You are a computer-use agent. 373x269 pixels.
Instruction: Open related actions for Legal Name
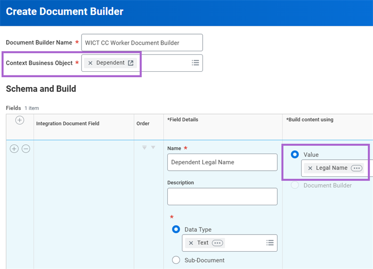tap(357, 168)
